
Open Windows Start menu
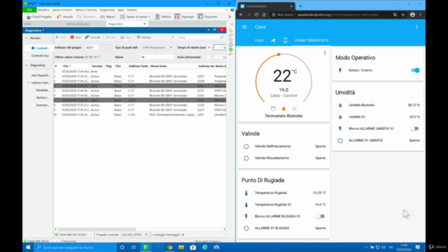point(28,247)
